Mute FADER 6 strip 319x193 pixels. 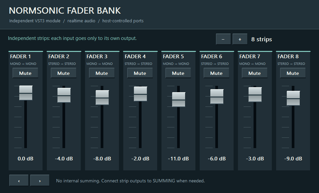(x=216, y=73)
